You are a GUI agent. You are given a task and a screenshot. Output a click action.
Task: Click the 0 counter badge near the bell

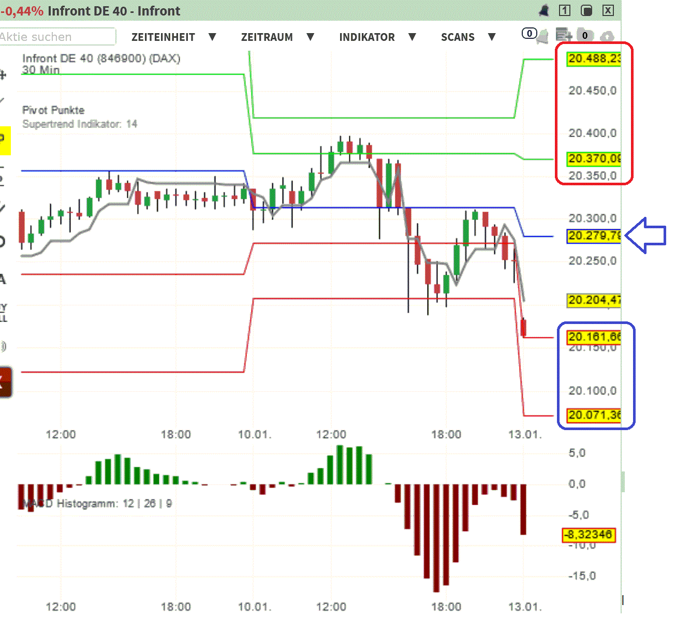point(530,33)
